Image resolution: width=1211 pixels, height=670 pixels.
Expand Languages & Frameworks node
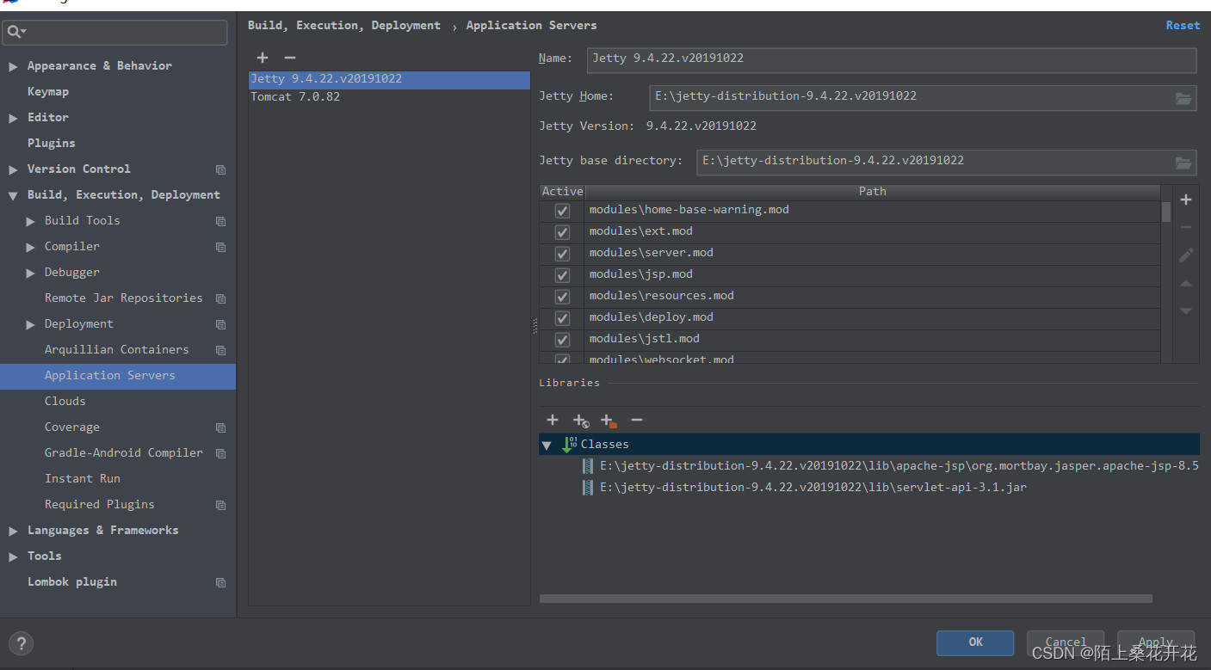(x=13, y=531)
